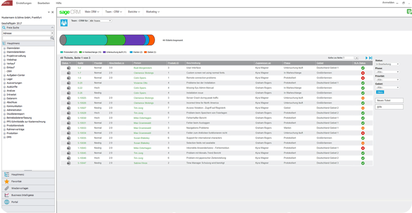The height and width of the screenshot is (213, 412).
Task: Open the Bearbeiten menu
Action: coord(43,3)
